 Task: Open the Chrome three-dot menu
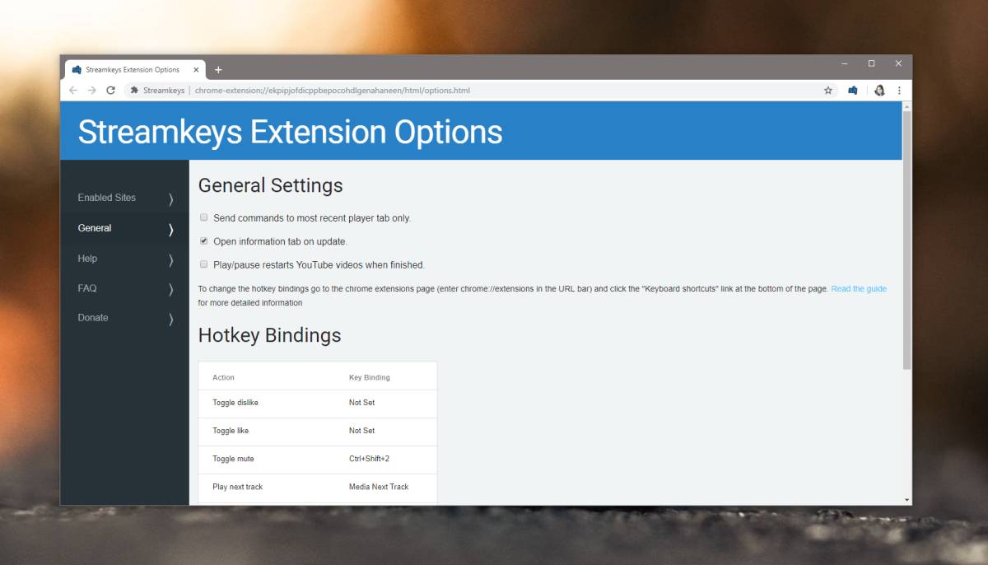(x=899, y=91)
